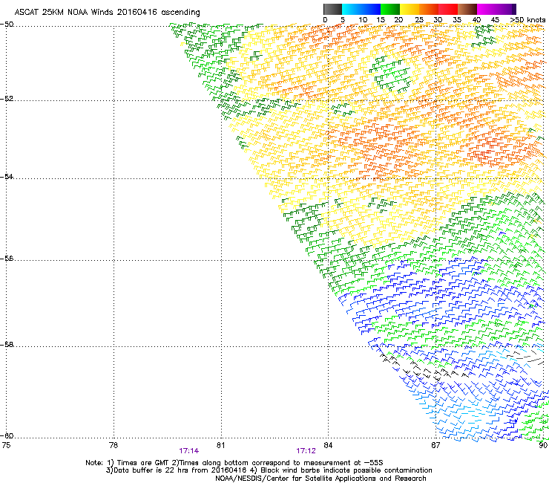The height and width of the screenshot is (483, 549).
Task: Click the -60 latitude axis label
Action: pos(7,435)
